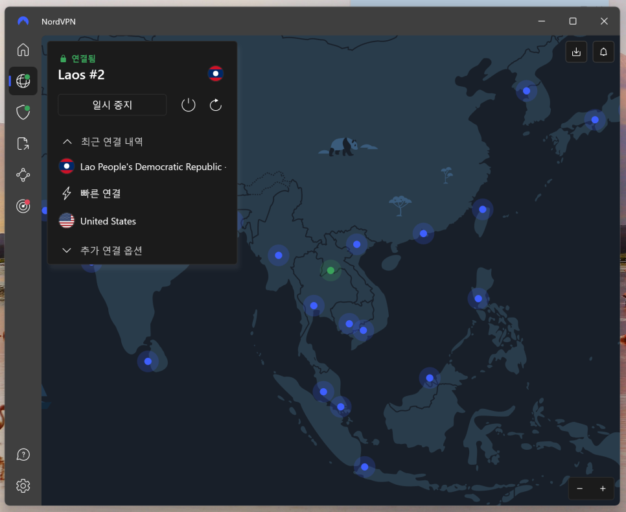Click the Laos flag beside Laos #2
This screenshot has height=512, width=626.
216,73
